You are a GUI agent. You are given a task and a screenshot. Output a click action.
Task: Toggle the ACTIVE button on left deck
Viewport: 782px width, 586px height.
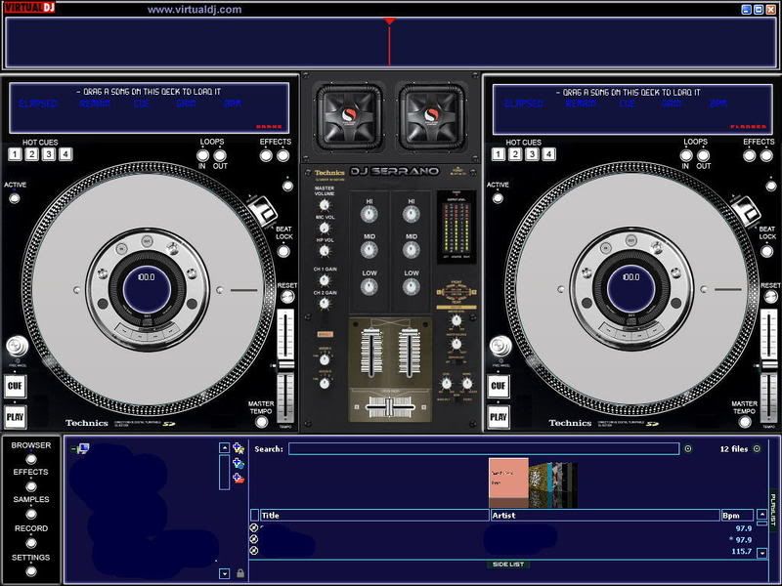click(x=15, y=197)
